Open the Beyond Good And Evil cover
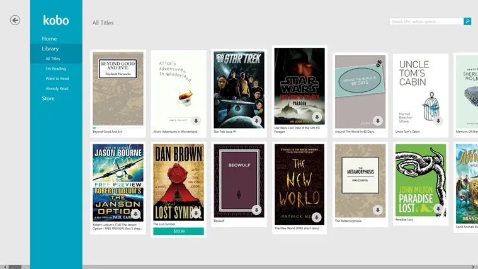This screenshot has height=269, width=478. [x=118, y=89]
